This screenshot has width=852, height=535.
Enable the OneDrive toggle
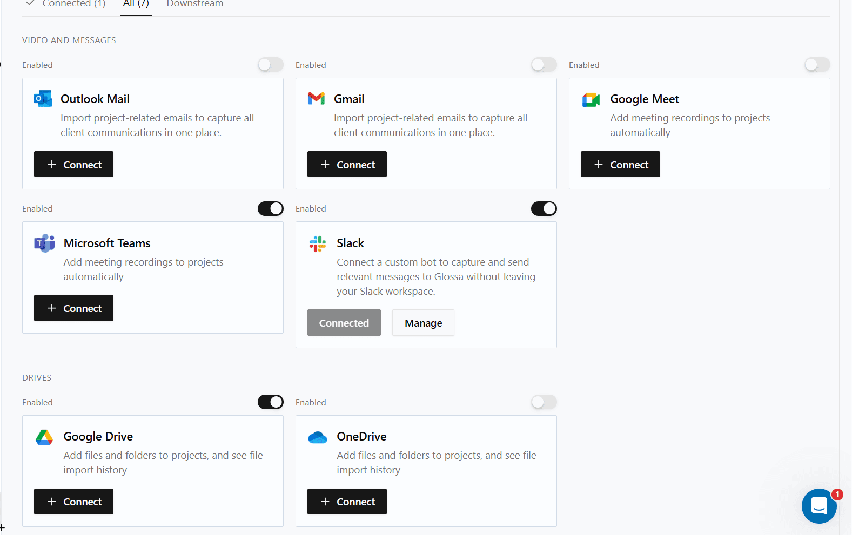(x=544, y=402)
